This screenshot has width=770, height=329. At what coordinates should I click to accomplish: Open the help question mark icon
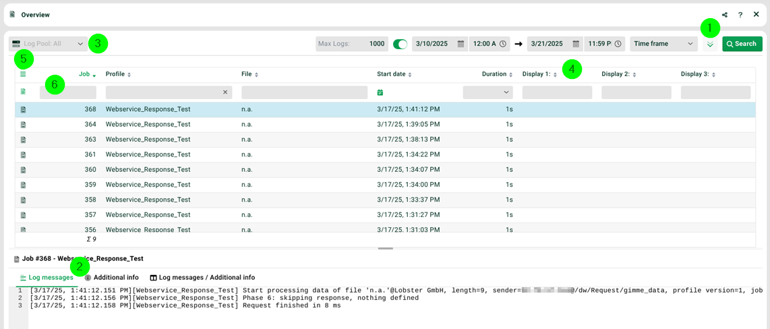click(x=740, y=15)
